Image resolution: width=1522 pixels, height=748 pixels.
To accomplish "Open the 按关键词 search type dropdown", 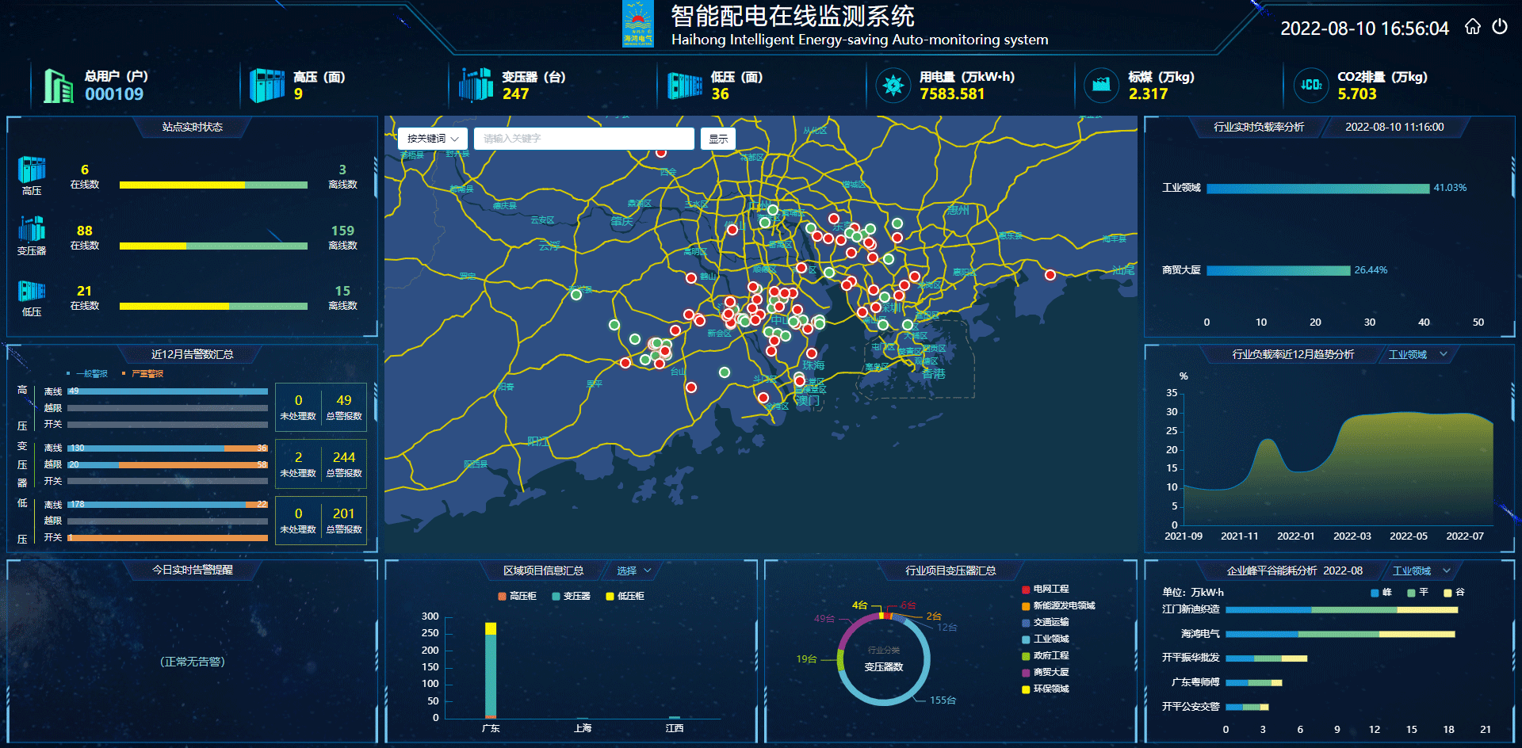I will [x=433, y=139].
